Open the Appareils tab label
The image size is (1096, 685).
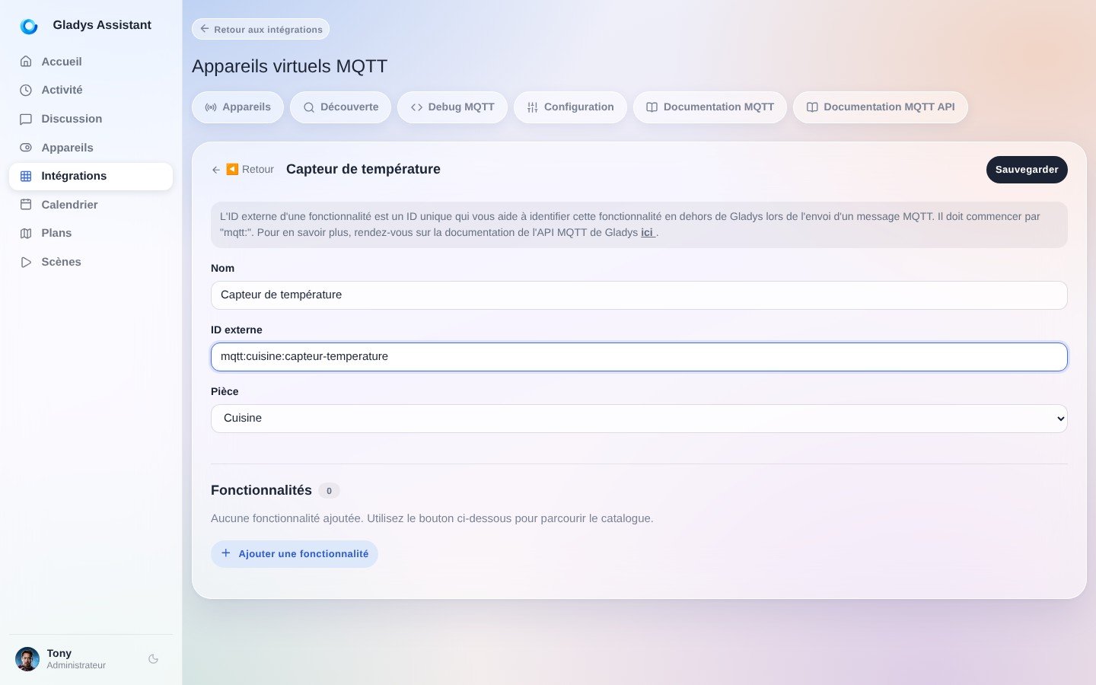[247, 107]
